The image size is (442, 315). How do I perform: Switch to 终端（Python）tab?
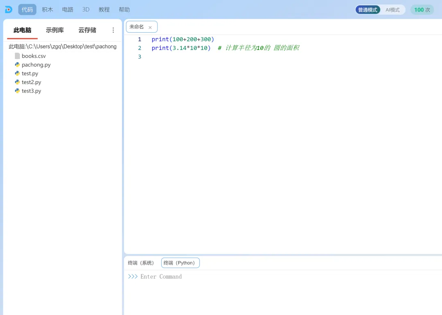180,263
